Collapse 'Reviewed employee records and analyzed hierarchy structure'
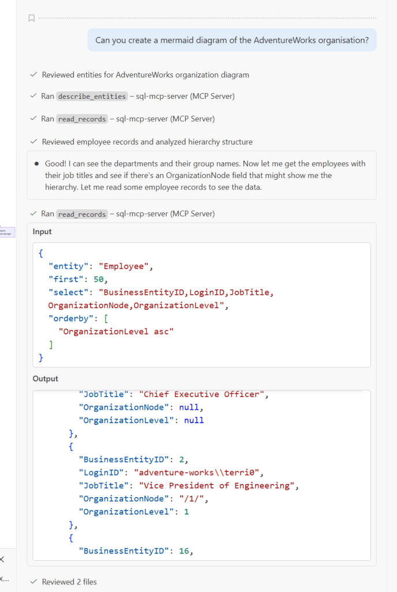Viewport: 397px width, 592px height. [147, 142]
